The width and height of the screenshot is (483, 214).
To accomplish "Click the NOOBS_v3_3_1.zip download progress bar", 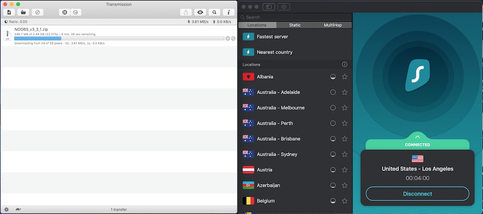I will [x=119, y=39].
